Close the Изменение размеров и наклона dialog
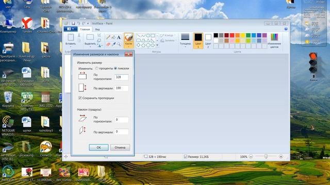This screenshot has width=330, height=185. pos(128,54)
